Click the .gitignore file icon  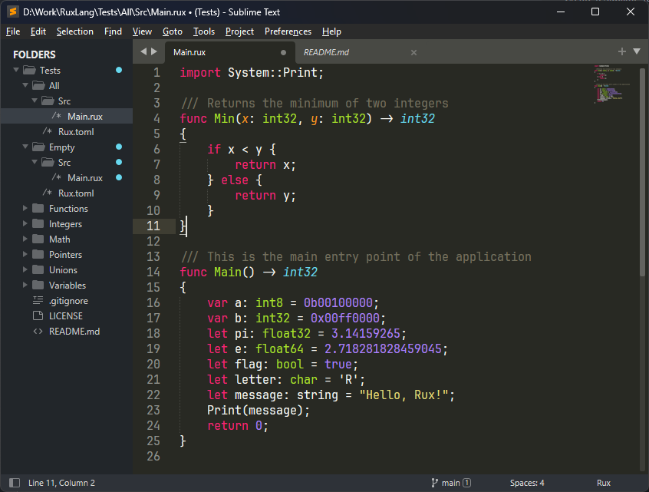[x=38, y=300]
